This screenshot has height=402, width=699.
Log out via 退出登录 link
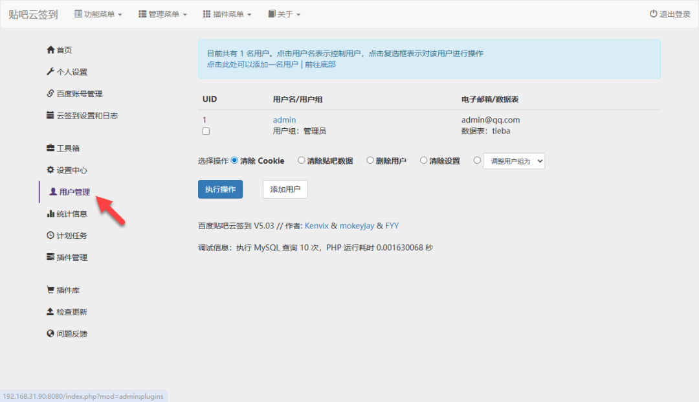(670, 14)
